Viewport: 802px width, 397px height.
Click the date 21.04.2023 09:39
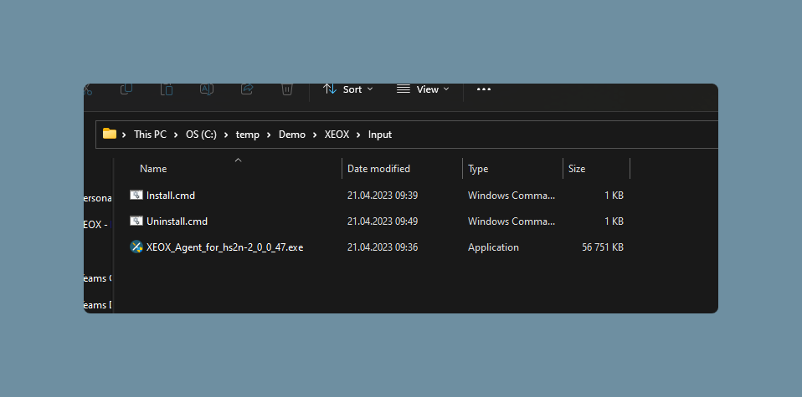point(383,196)
